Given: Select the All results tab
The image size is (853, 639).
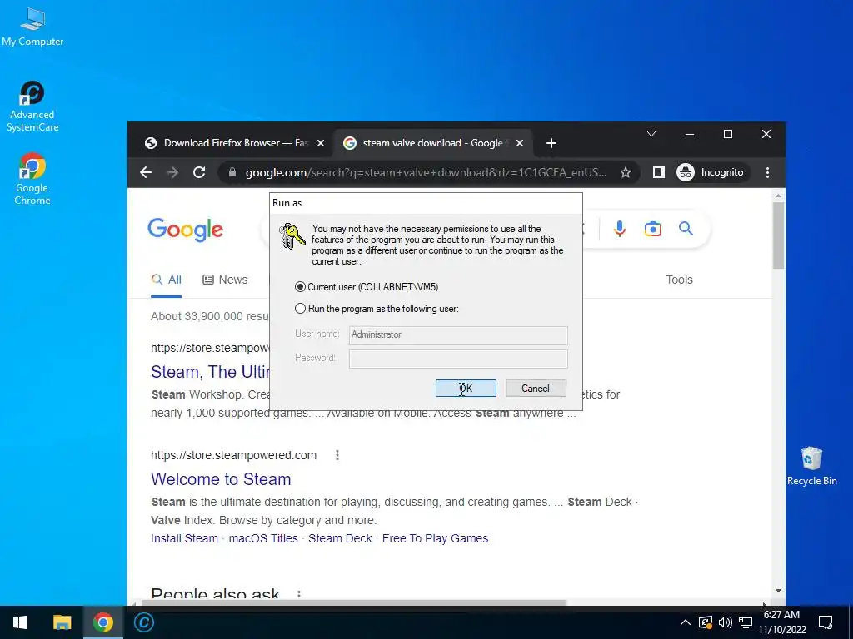Looking at the screenshot, I should click(x=167, y=280).
